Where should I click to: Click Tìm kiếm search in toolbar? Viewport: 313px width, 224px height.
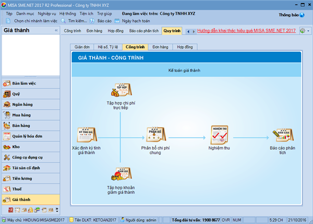[x=74, y=21]
